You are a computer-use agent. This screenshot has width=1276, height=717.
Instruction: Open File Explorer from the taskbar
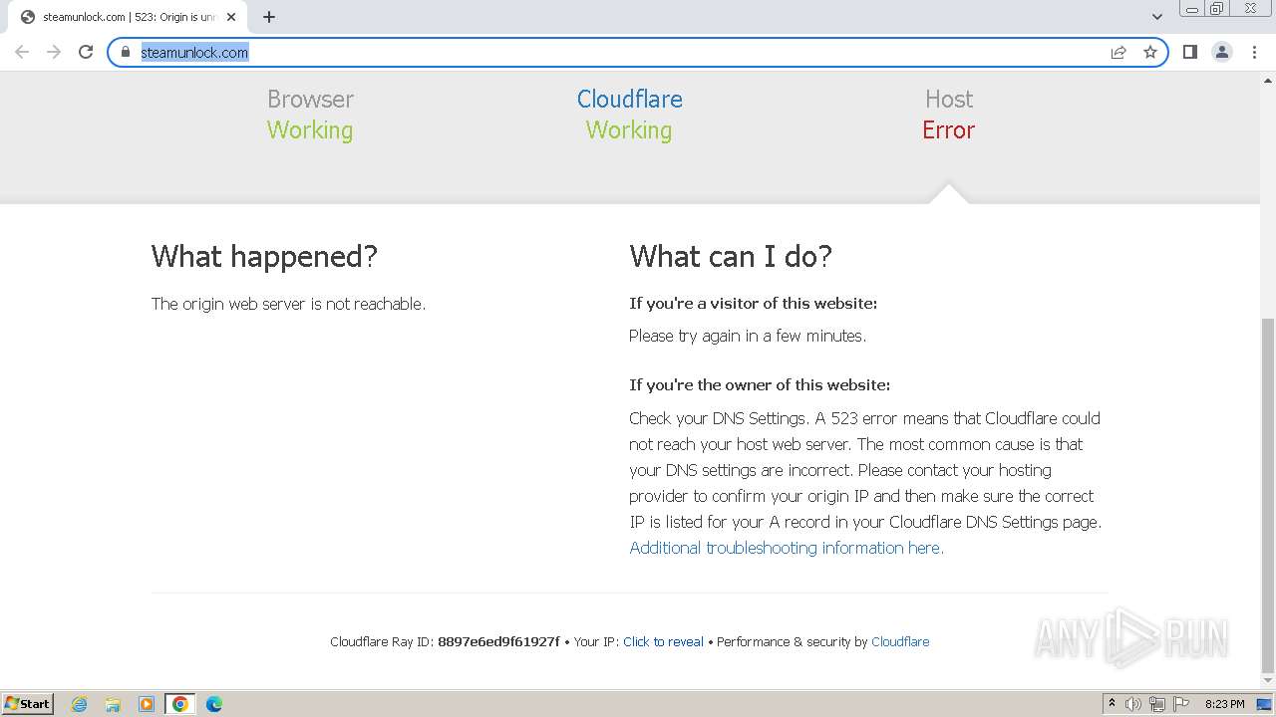113,704
